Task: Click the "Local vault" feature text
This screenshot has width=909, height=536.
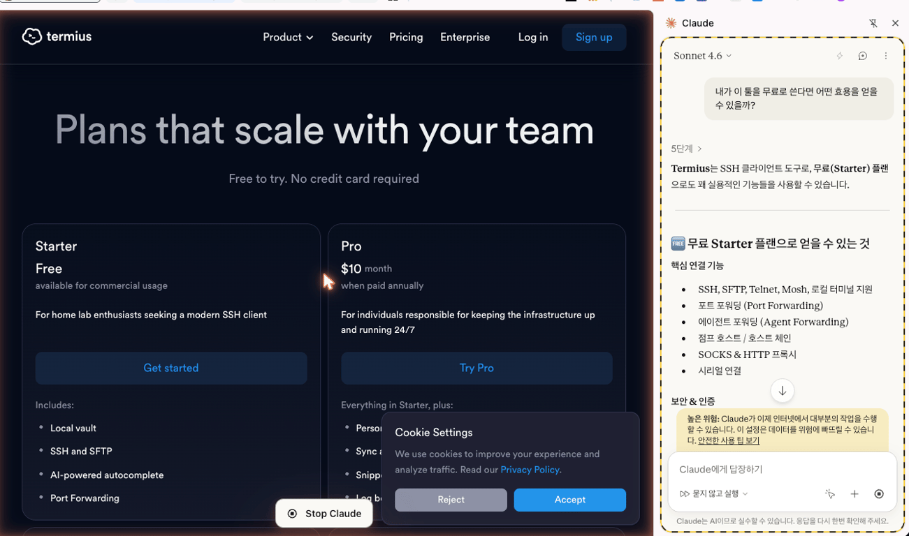Action: pyautogui.click(x=73, y=429)
